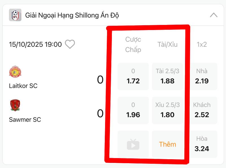Click the favorite heart to follow this match
This screenshot has width=226, height=168.
tap(70, 44)
